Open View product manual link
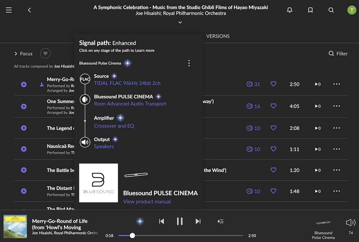This screenshot has width=359, height=242. tap(147, 201)
